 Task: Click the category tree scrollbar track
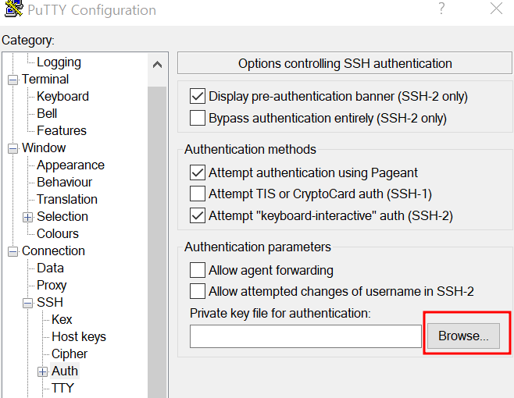coord(157,243)
